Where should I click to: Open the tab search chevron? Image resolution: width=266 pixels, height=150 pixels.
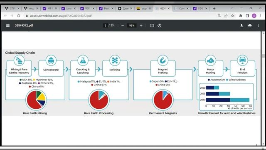click(x=232, y=8)
